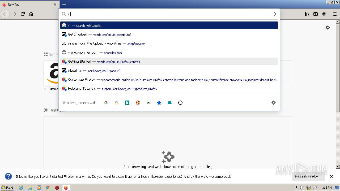340x191 pixels.
Task: Click the Go arrow in the address bar
Action: [x=274, y=14]
